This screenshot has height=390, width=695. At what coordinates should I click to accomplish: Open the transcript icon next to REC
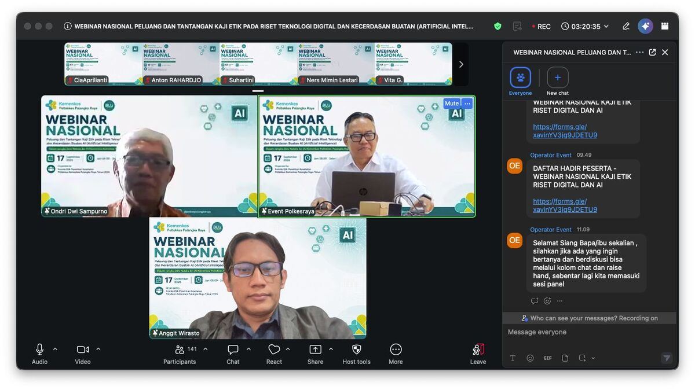click(x=517, y=26)
